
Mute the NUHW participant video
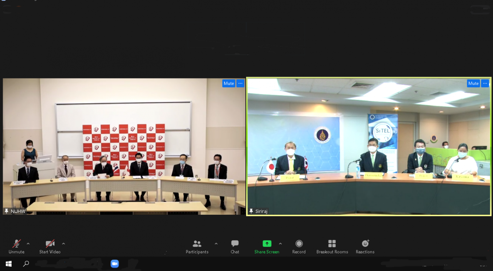coord(228,84)
